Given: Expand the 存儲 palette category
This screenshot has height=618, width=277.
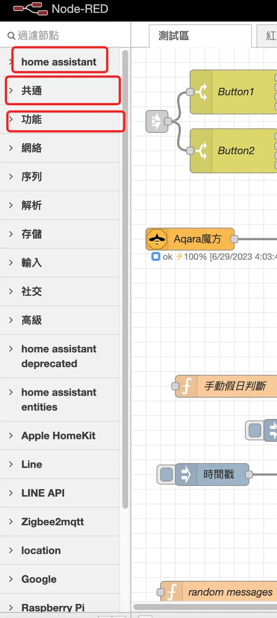Looking at the screenshot, I should click(60, 234).
